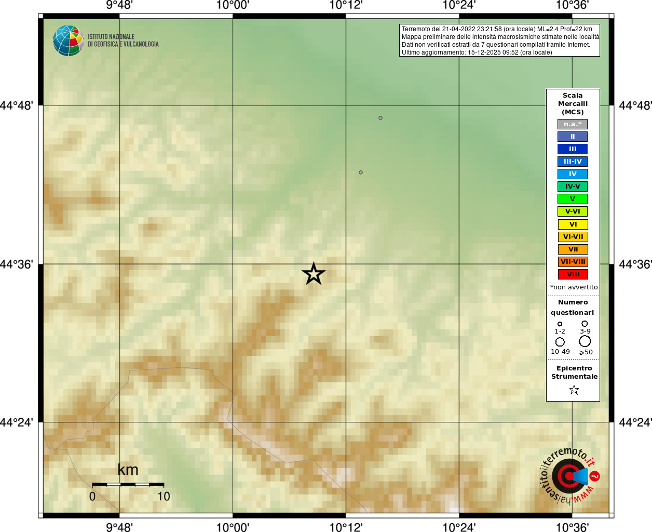This screenshot has height=532, width=652.
Task: Click the earthquake info text box
Action: pos(499,41)
